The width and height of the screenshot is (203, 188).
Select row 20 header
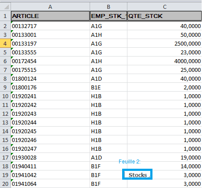pyautogui.click(x=5, y=184)
